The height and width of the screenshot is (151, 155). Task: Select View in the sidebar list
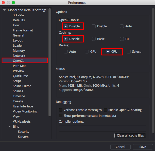click(16, 117)
